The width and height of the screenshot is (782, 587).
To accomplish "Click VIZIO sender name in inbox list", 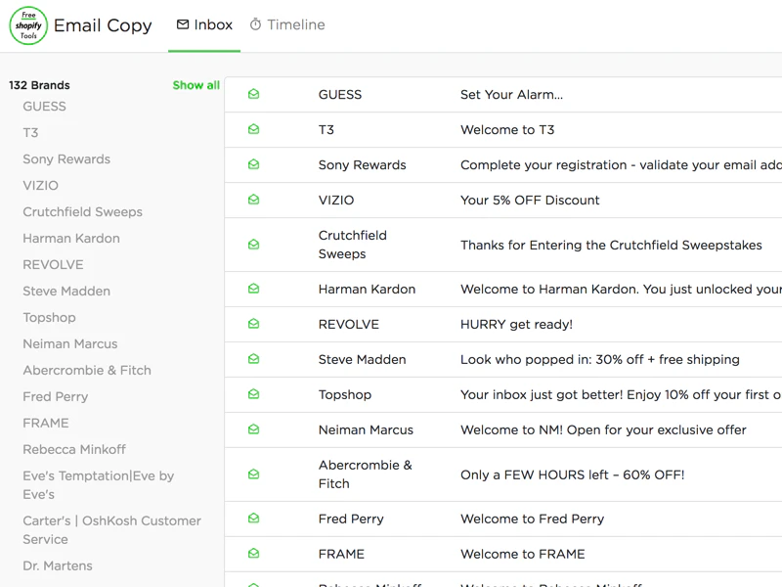I will pyautogui.click(x=336, y=201).
